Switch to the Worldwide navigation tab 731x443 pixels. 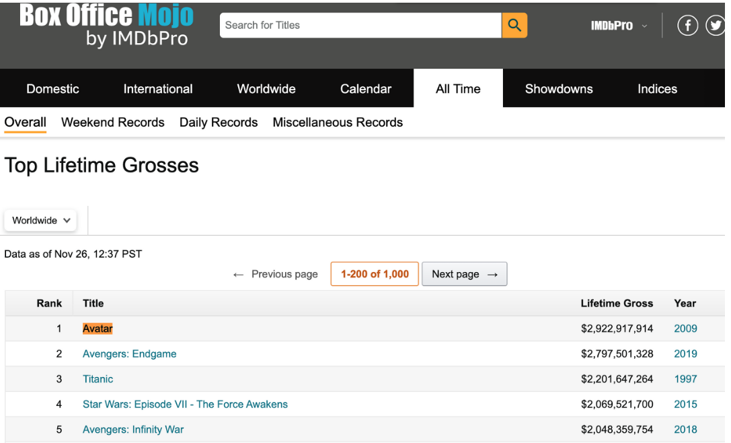[266, 89]
